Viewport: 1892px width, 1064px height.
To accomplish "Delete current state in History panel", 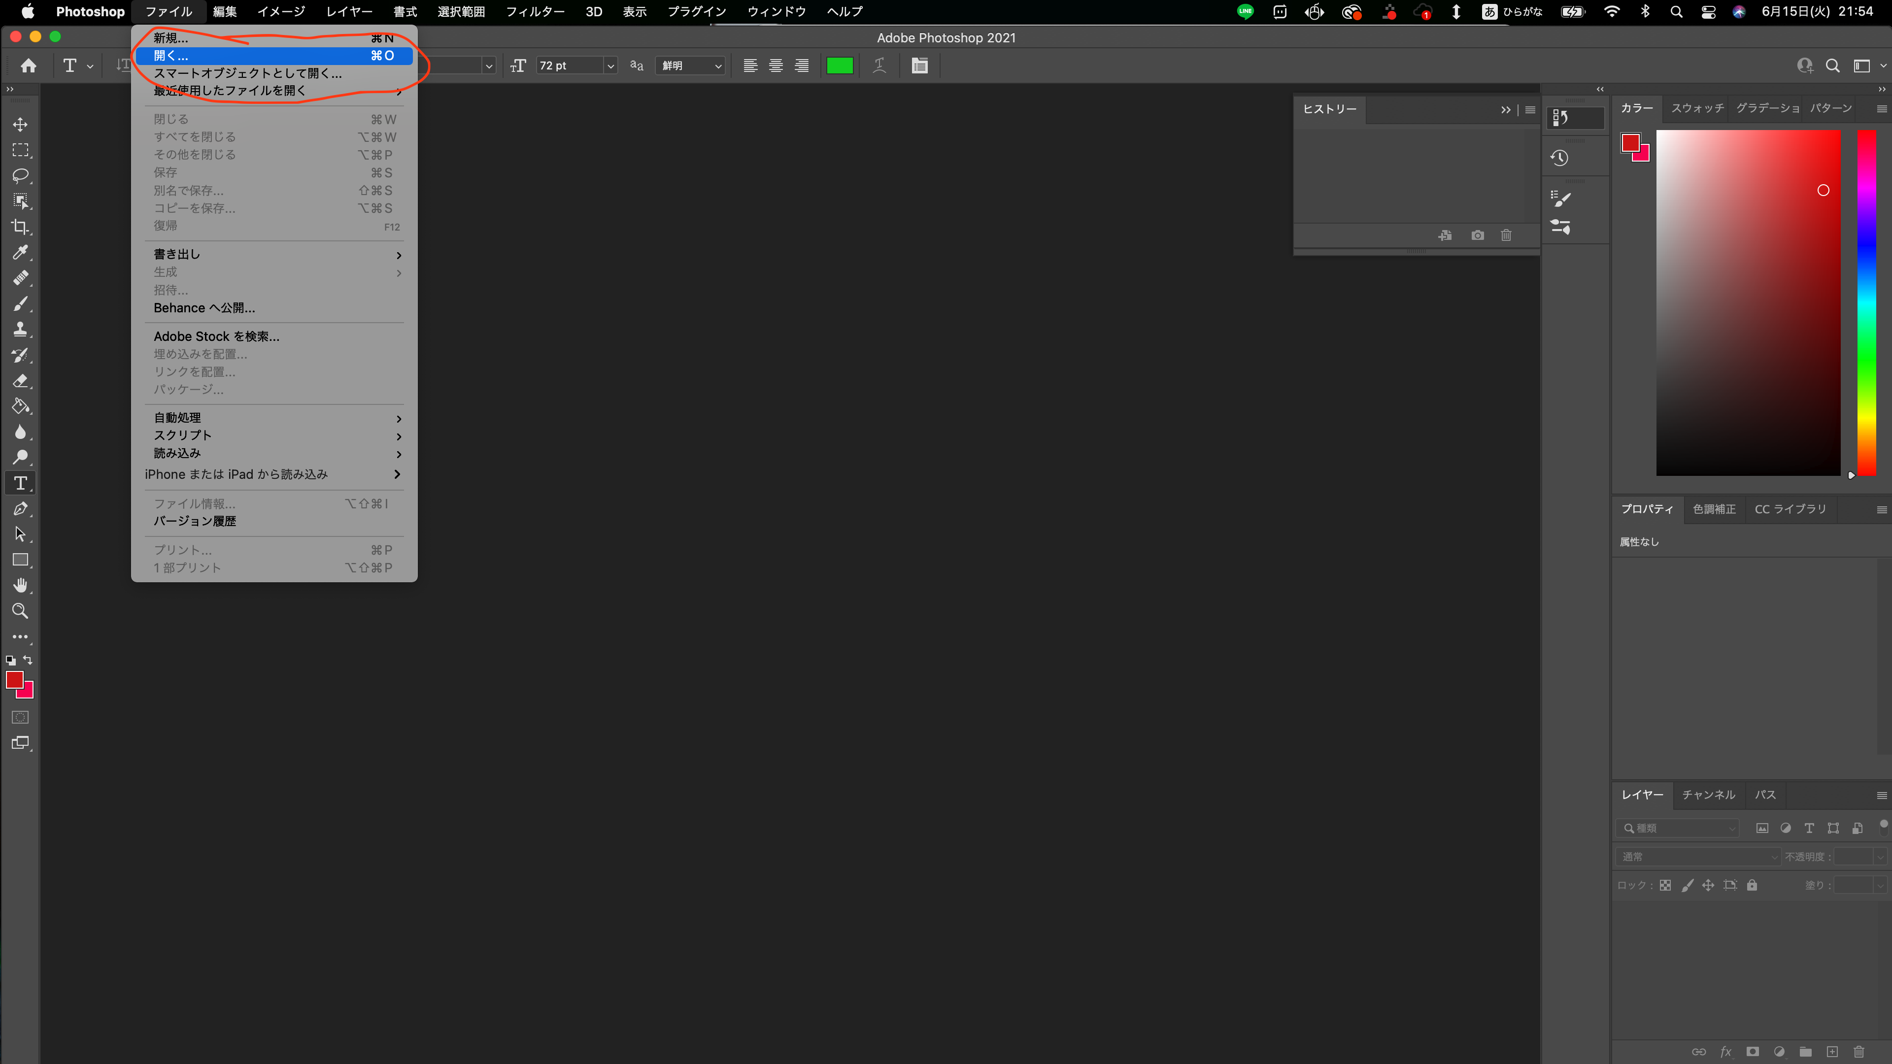I will 1506,235.
